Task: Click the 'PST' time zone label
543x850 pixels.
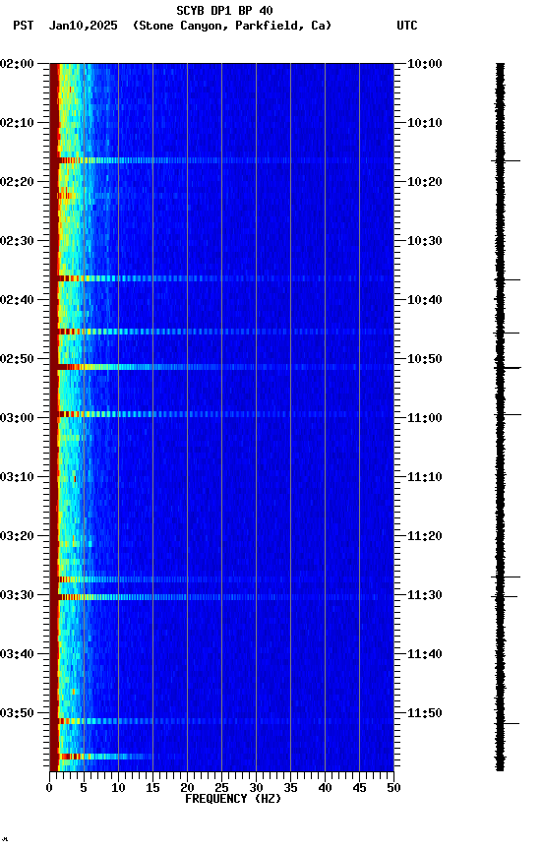Action: (24, 26)
